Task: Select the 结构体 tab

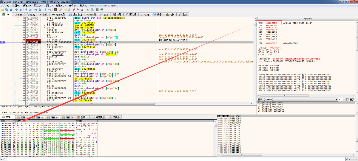Action: click(114, 117)
